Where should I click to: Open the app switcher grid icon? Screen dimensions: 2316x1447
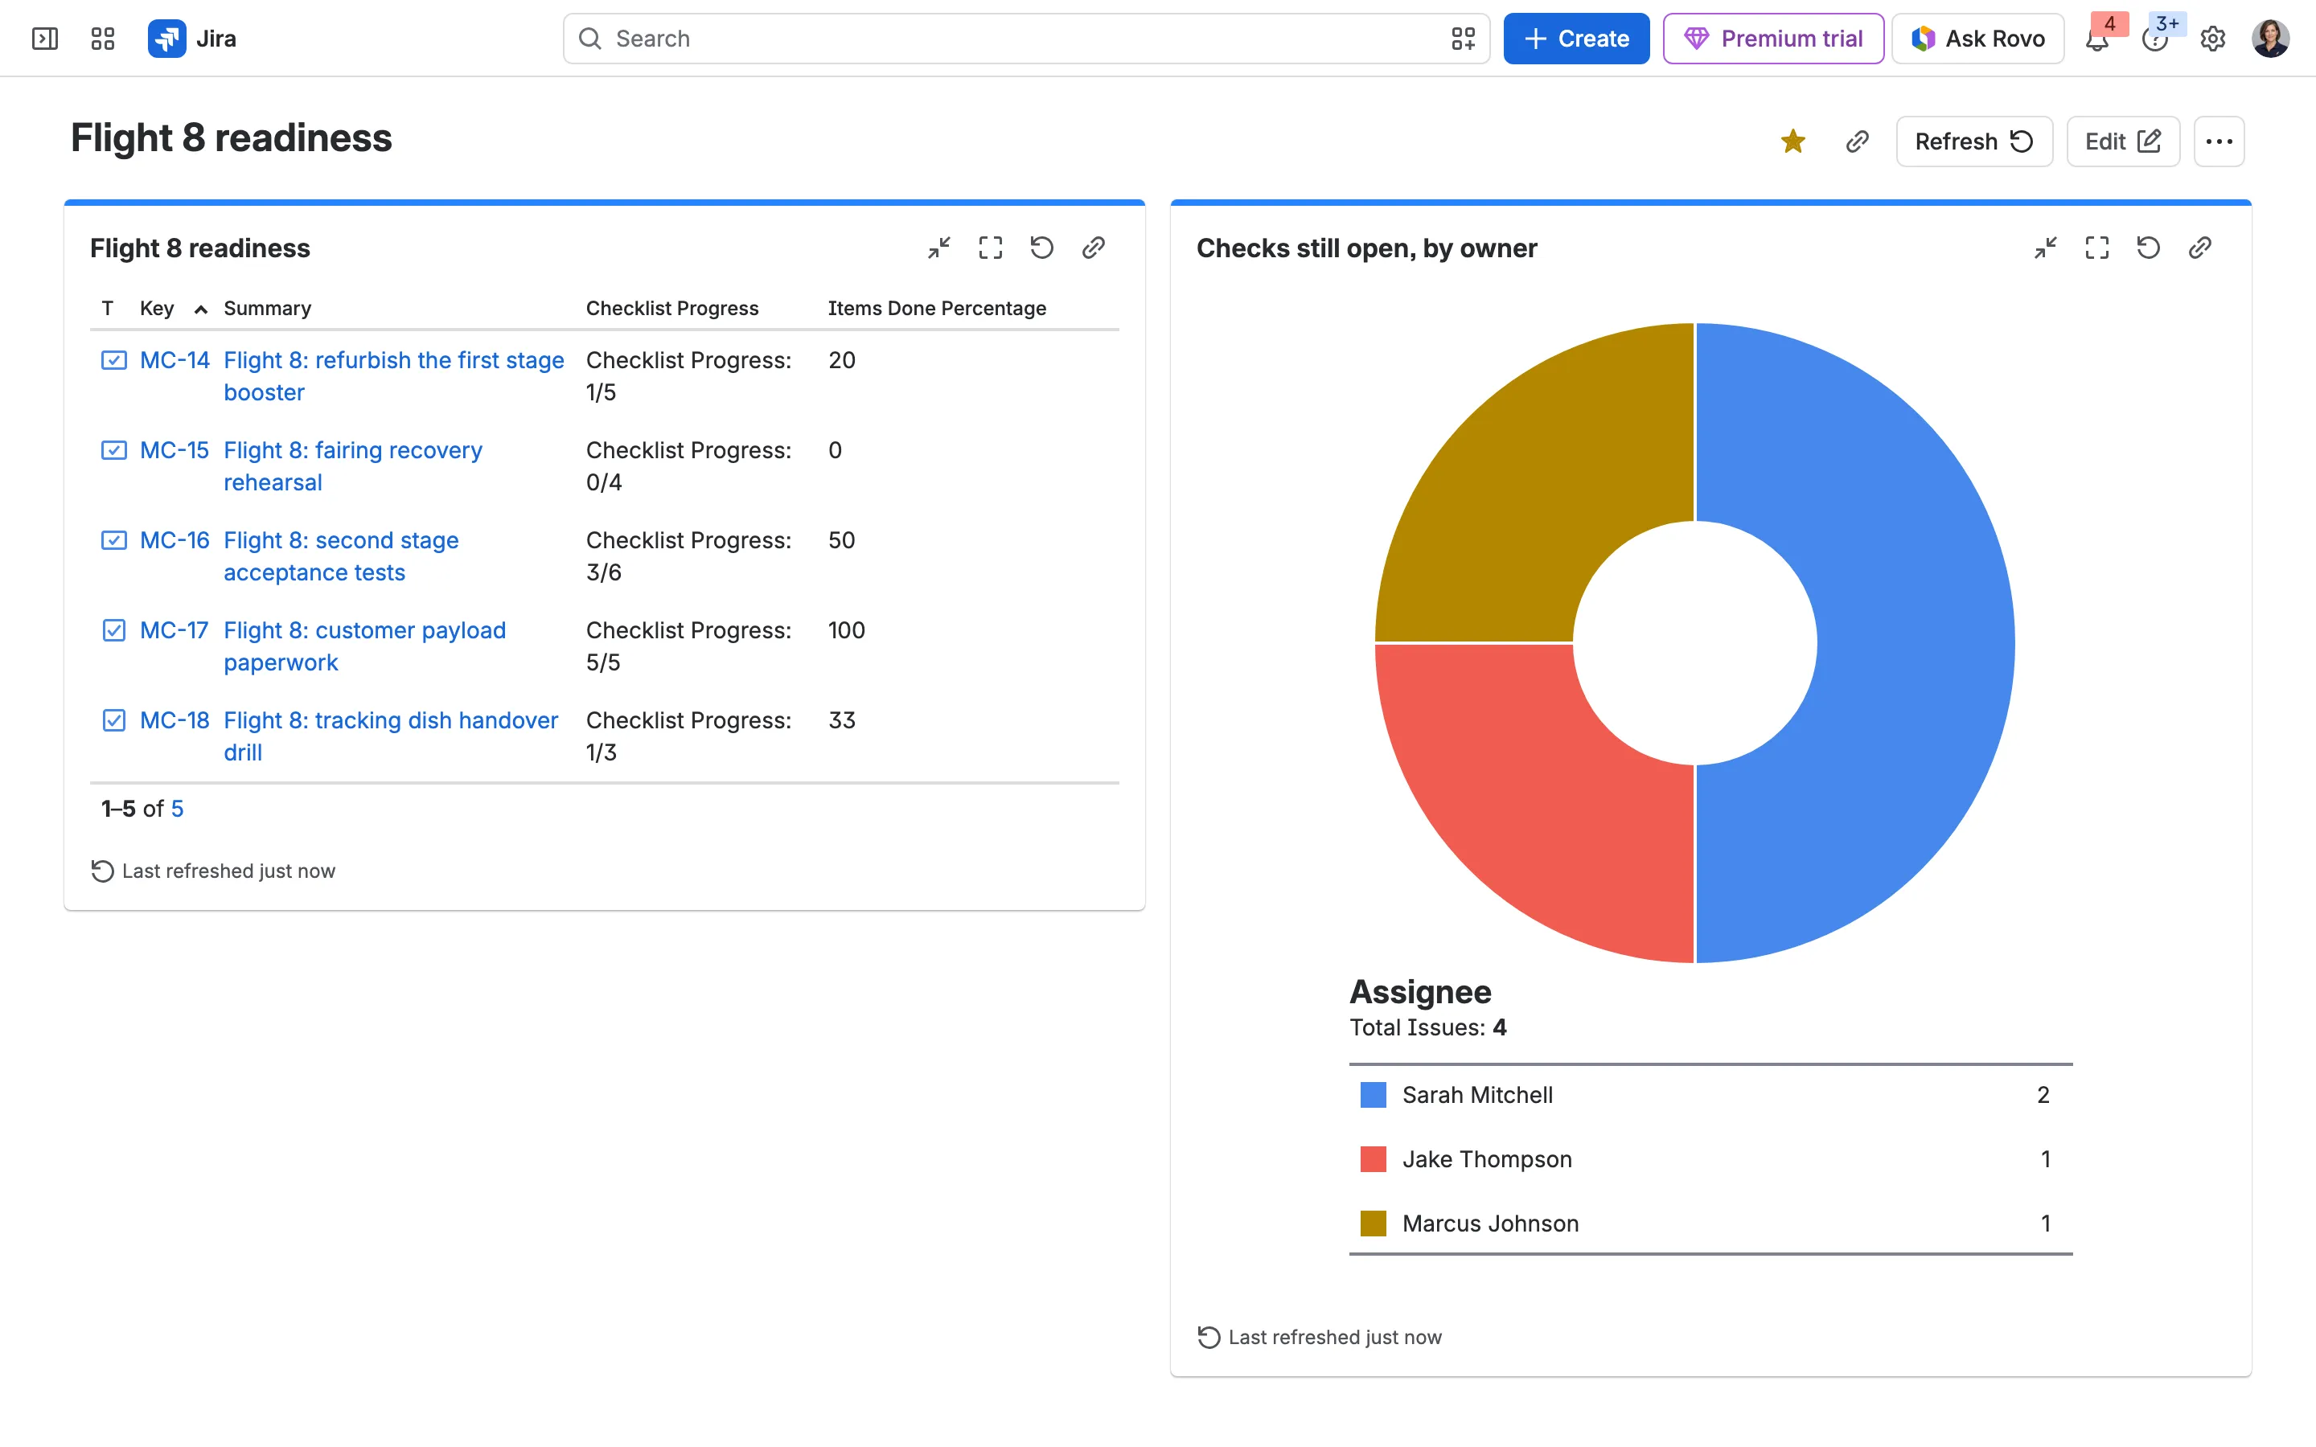coord(102,39)
